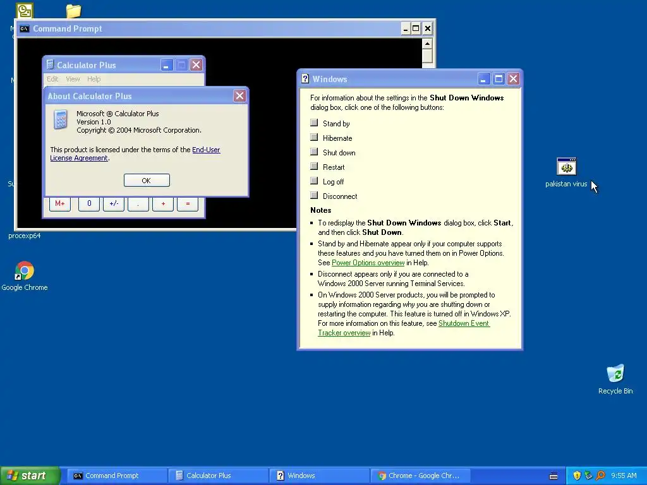Click the Hibernate button in help
647x485 pixels.
click(314, 137)
